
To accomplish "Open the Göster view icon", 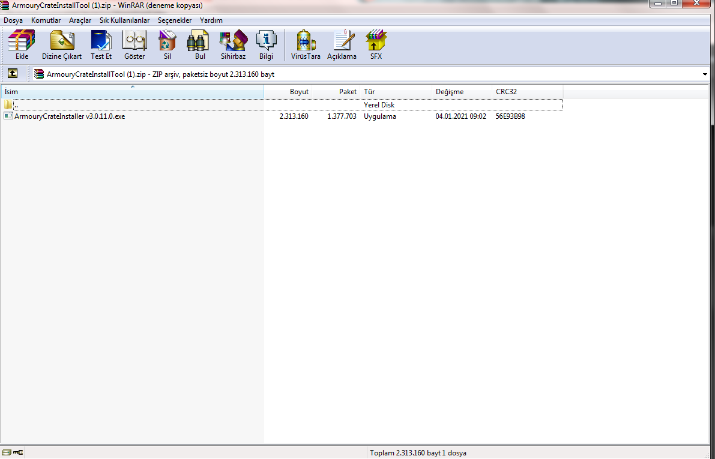I will pos(134,44).
